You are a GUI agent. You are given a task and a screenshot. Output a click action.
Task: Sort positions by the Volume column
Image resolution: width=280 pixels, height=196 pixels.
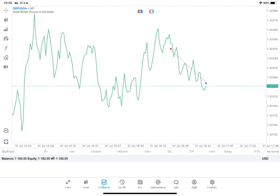[122, 152]
